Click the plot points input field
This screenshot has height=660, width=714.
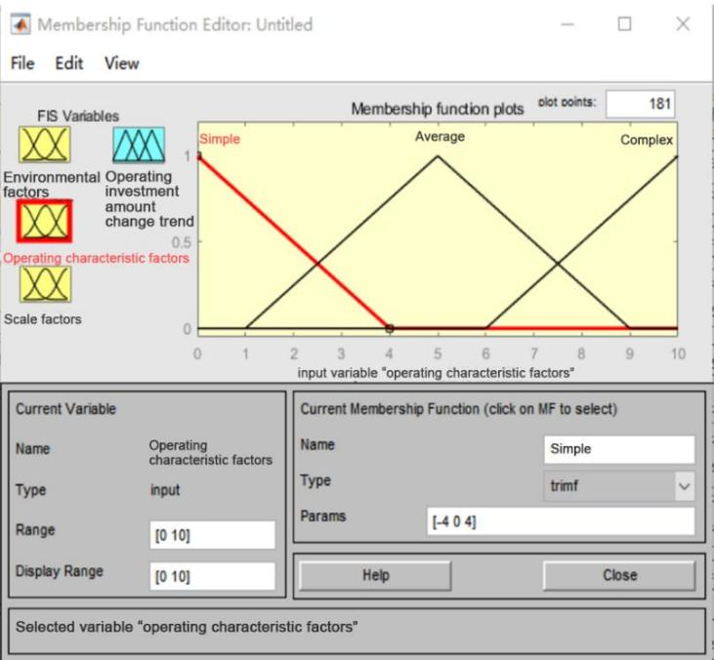tap(640, 103)
